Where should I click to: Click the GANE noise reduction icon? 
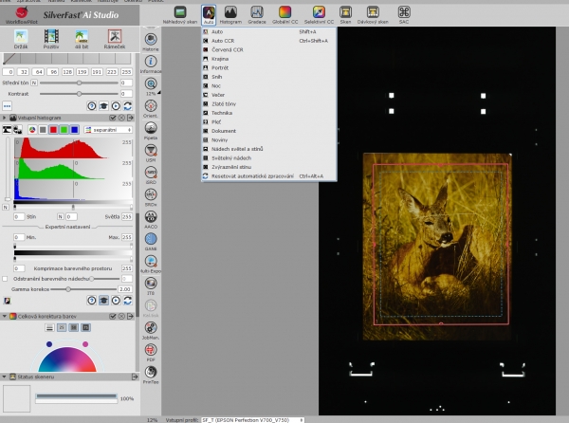point(151,241)
